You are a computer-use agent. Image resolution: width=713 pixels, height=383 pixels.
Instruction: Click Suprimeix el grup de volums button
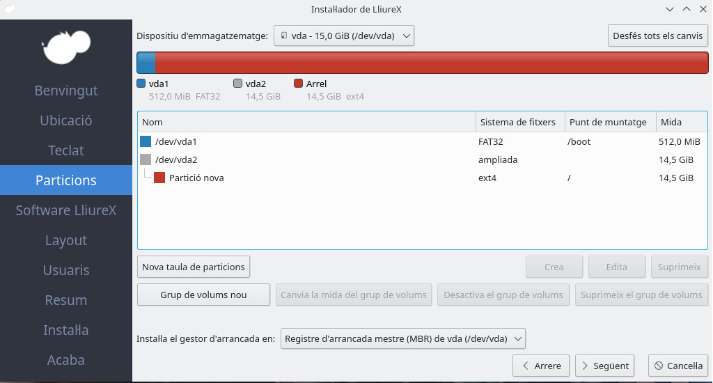click(641, 295)
